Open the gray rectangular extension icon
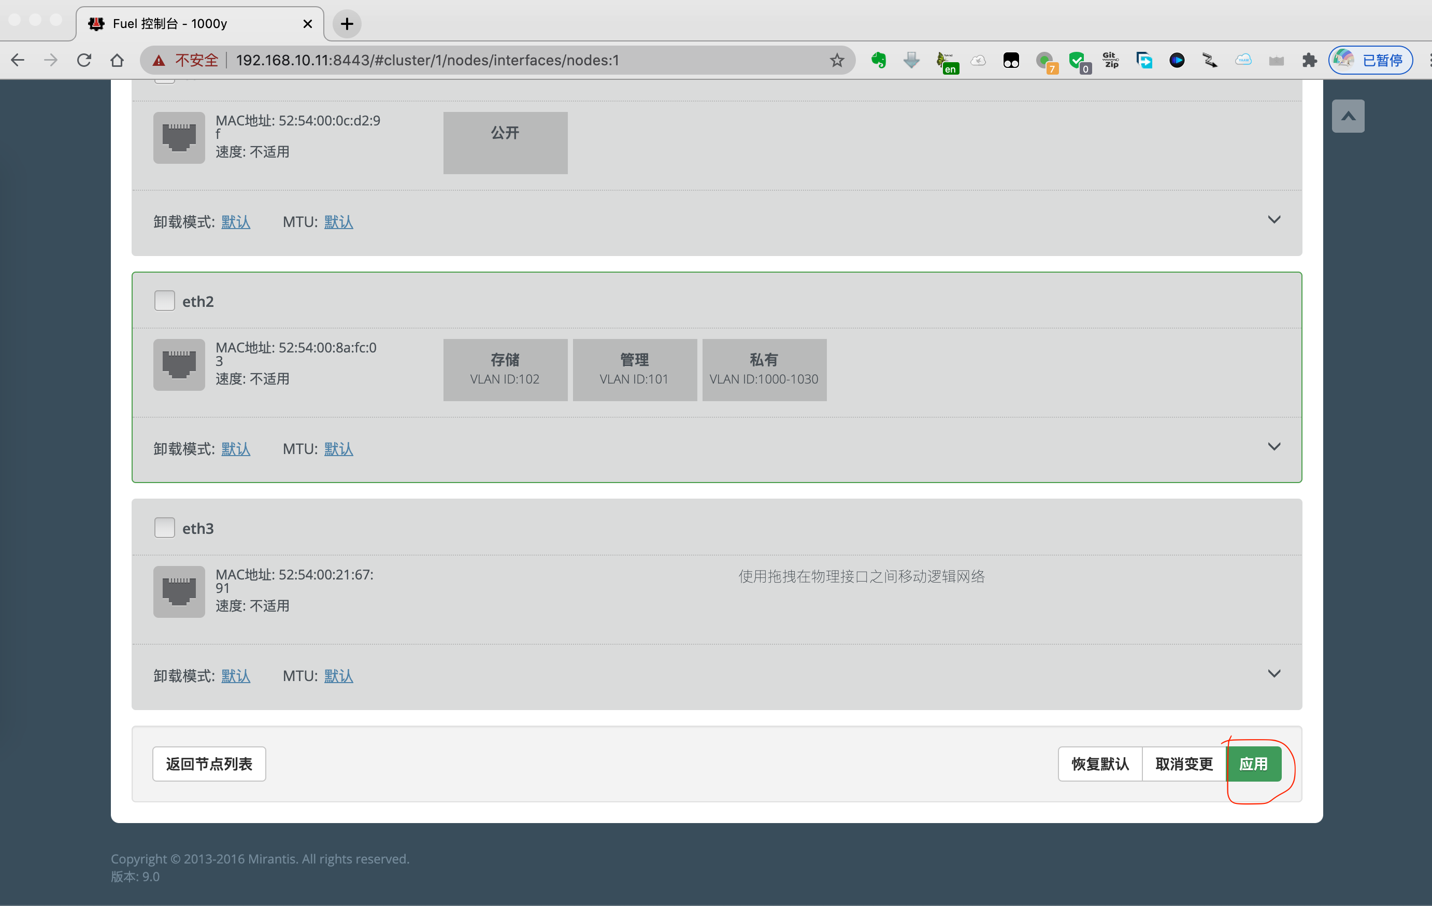Screen dimensions: 1432x906 pyautogui.click(x=1276, y=60)
